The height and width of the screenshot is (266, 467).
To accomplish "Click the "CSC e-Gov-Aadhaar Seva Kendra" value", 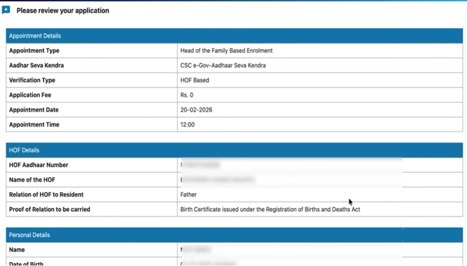I will pos(223,65).
